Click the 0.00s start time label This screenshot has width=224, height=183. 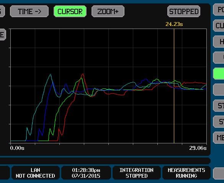click(x=17, y=148)
